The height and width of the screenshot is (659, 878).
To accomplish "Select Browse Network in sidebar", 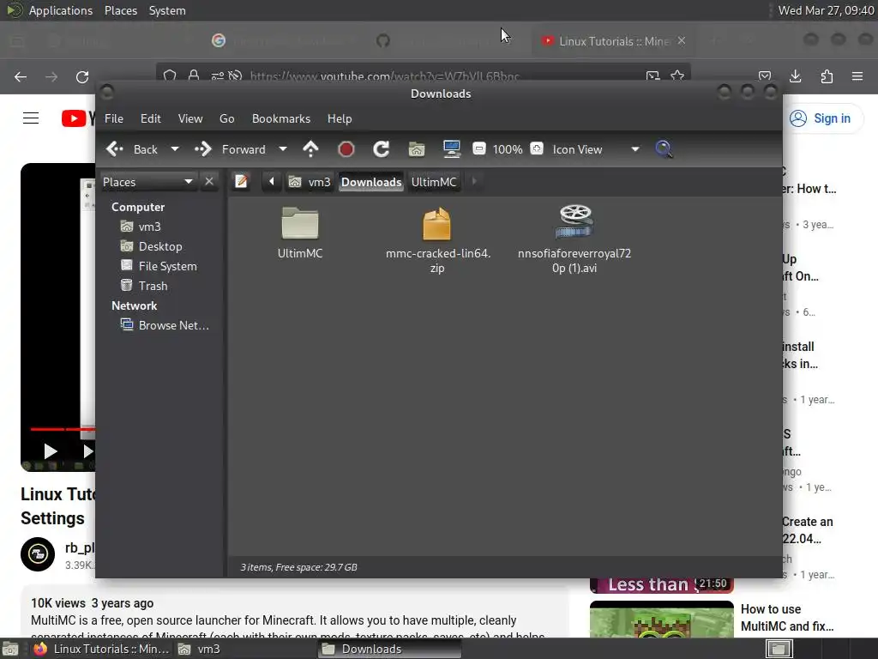I will click(173, 325).
